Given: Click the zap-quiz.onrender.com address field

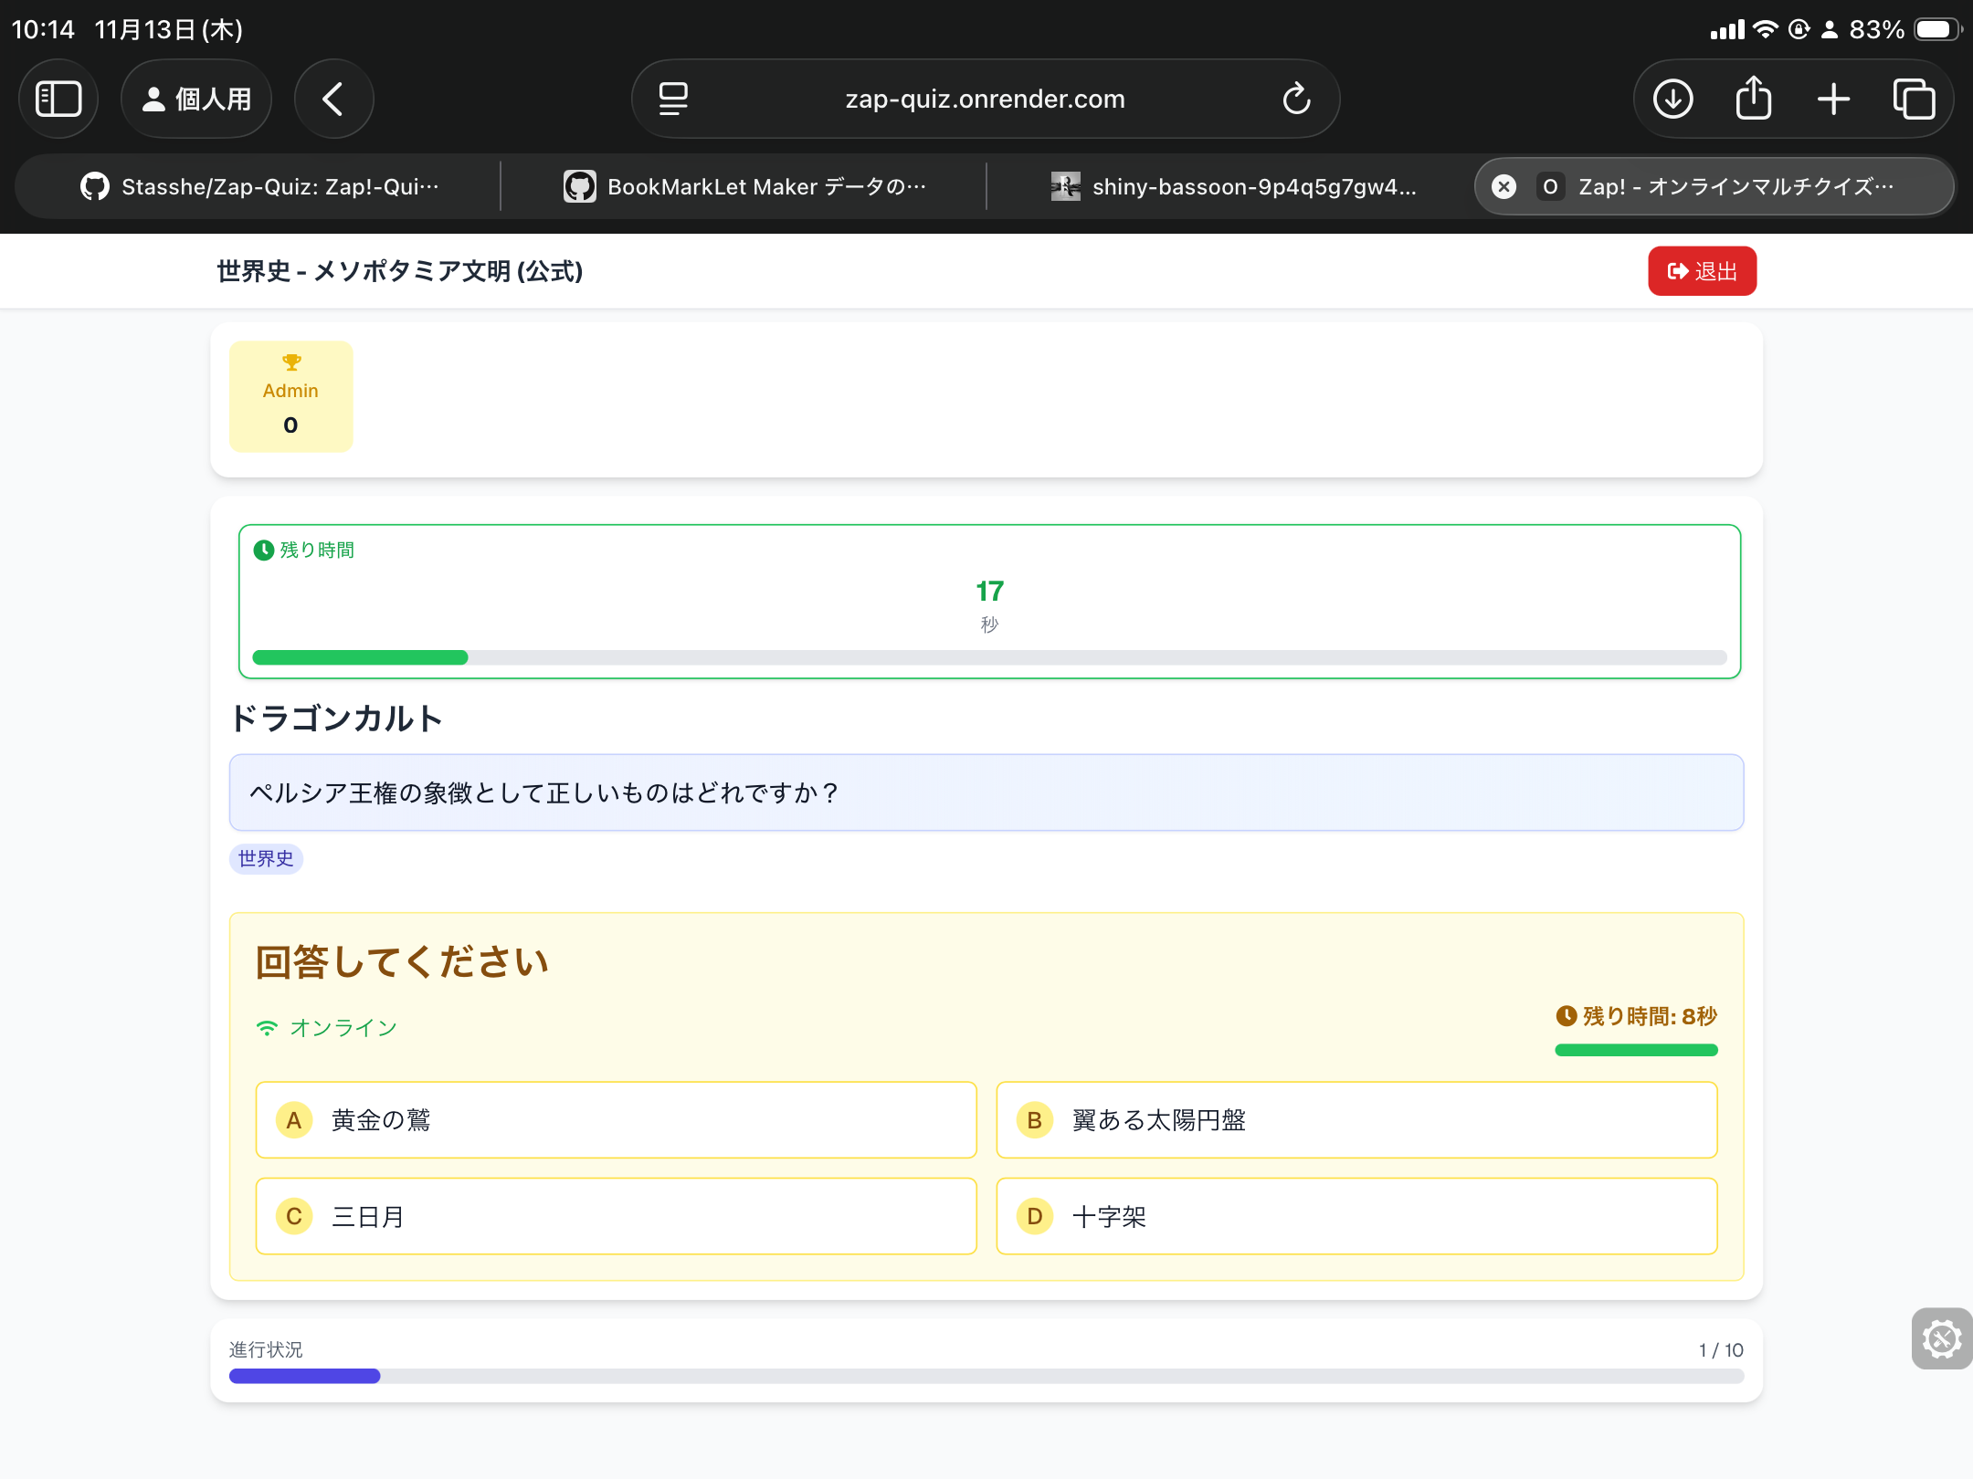Looking at the screenshot, I should (x=985, y=99).
